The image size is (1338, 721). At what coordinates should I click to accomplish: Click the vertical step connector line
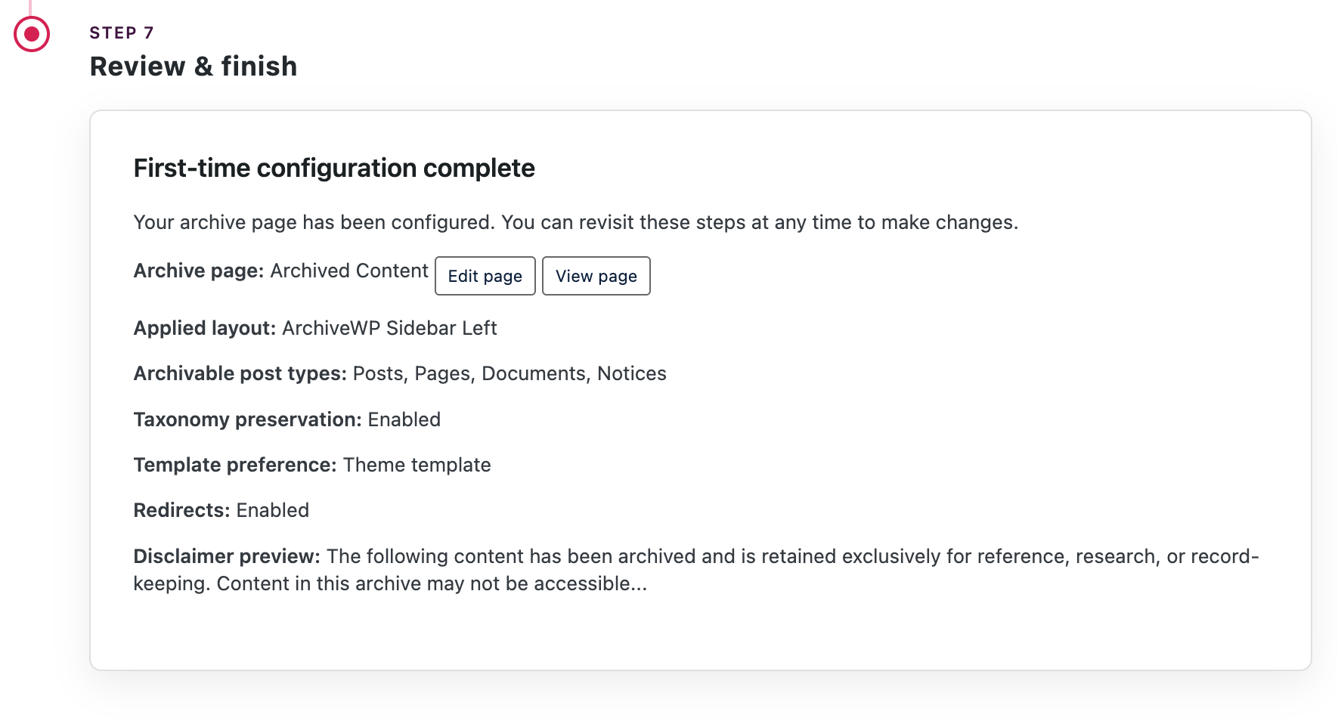coord(31,6)
